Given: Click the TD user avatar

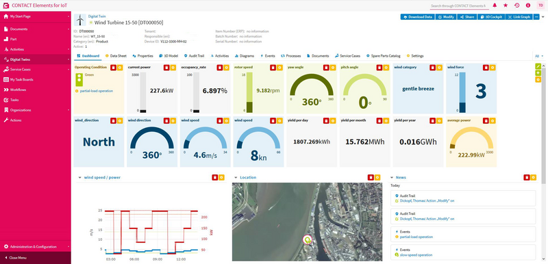Looking at the screenshot, I should click(540, 5).
